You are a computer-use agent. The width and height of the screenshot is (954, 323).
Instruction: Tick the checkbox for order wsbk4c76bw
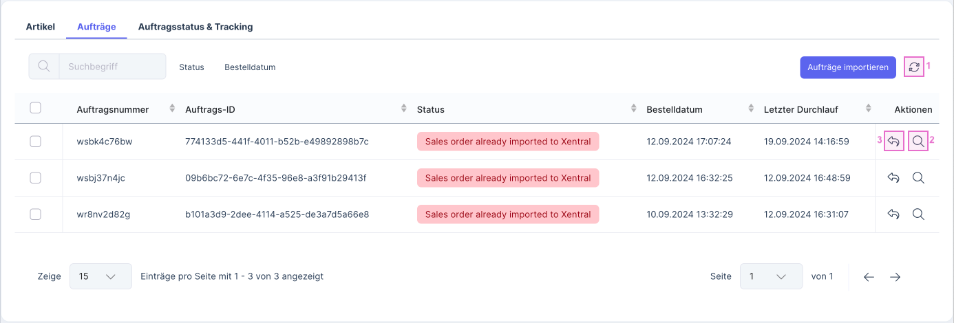pos(36,142)
